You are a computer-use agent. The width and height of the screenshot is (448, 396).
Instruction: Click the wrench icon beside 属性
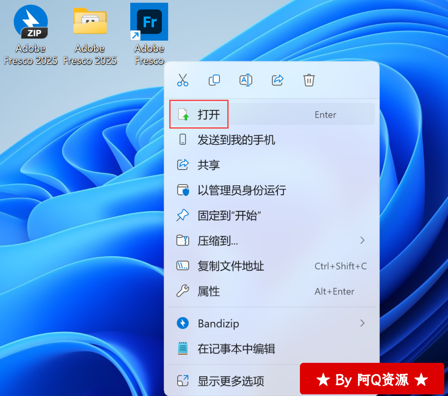click(x=183, y=291)
